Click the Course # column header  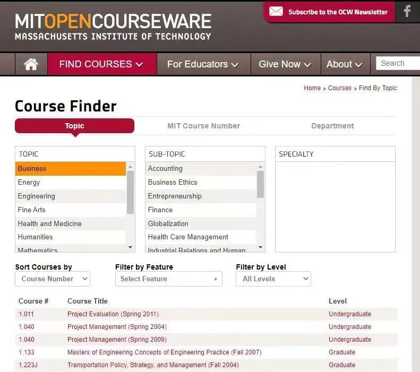click(x=33, y=301)
